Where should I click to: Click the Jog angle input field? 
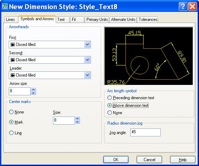click(145, 133)
